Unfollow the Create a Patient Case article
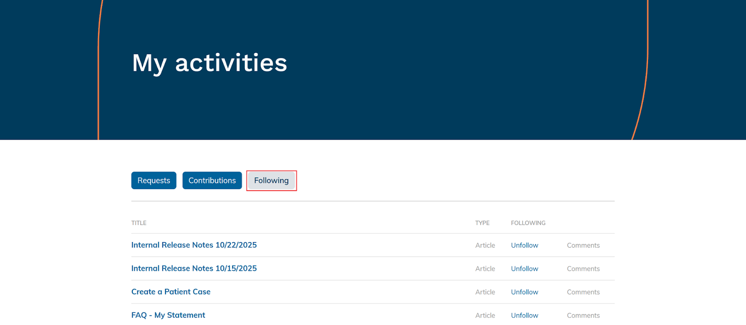 tap(524, 292)
